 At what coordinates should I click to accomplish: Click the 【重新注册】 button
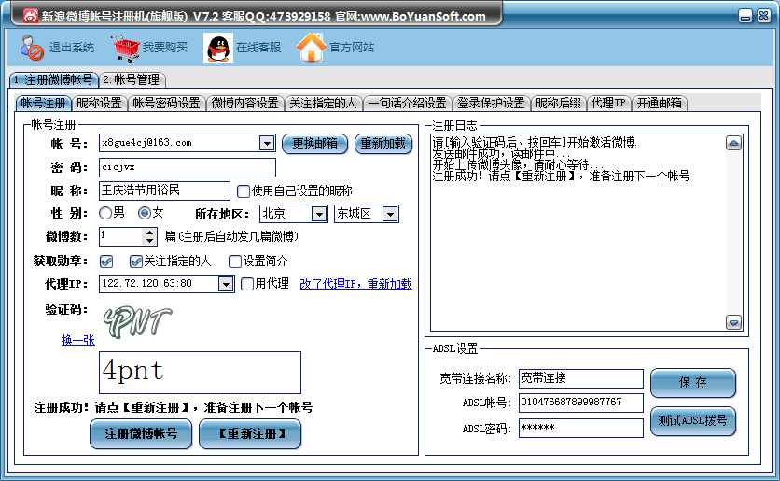(x=250, y=433)
